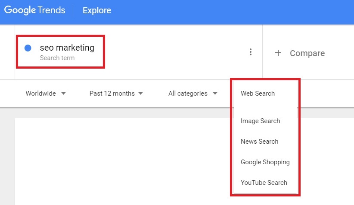Open the three-dot options menu
Screen dimensions: 354x205
(250, 52)
